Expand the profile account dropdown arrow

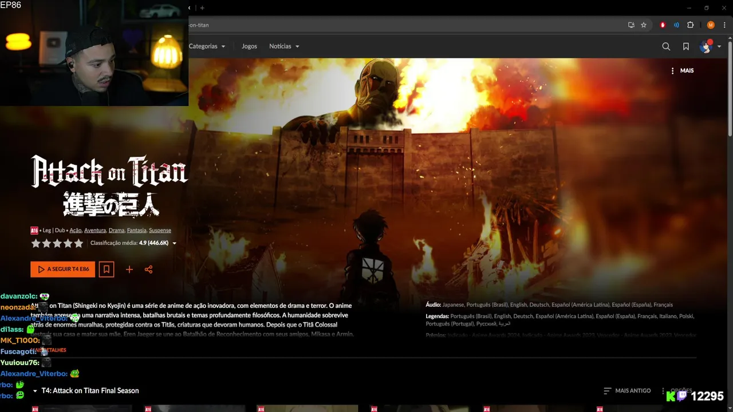(719, 47)
